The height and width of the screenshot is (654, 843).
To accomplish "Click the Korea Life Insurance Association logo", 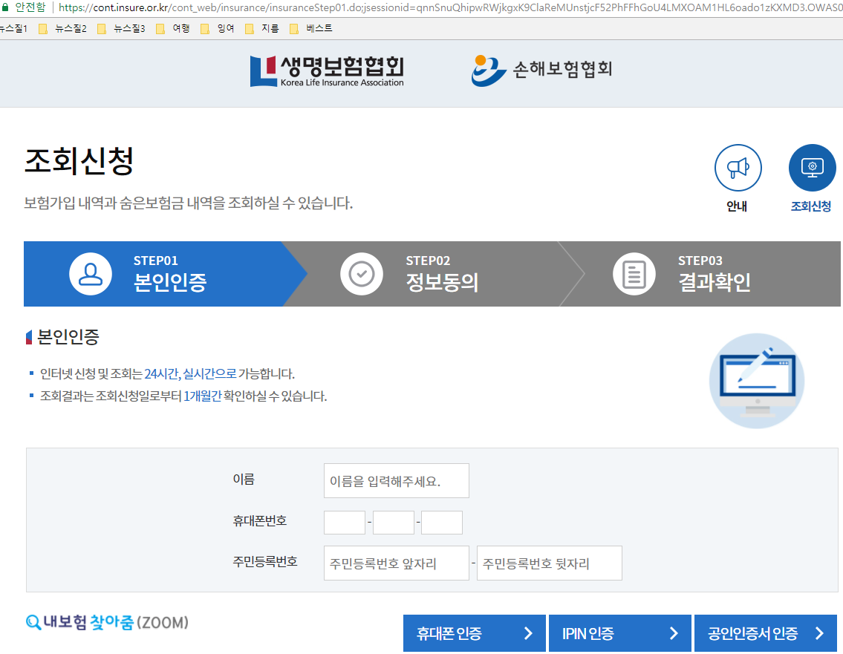I will [x=327, y=72].
